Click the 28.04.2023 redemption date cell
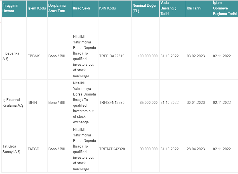The image size is (238, 174). point(199,149)
